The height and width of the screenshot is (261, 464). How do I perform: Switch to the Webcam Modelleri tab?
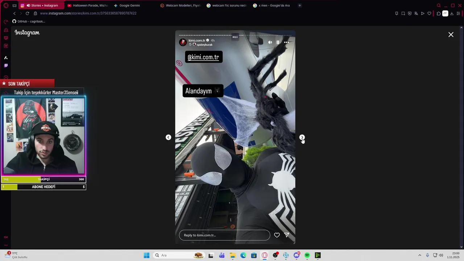(181, 5)
